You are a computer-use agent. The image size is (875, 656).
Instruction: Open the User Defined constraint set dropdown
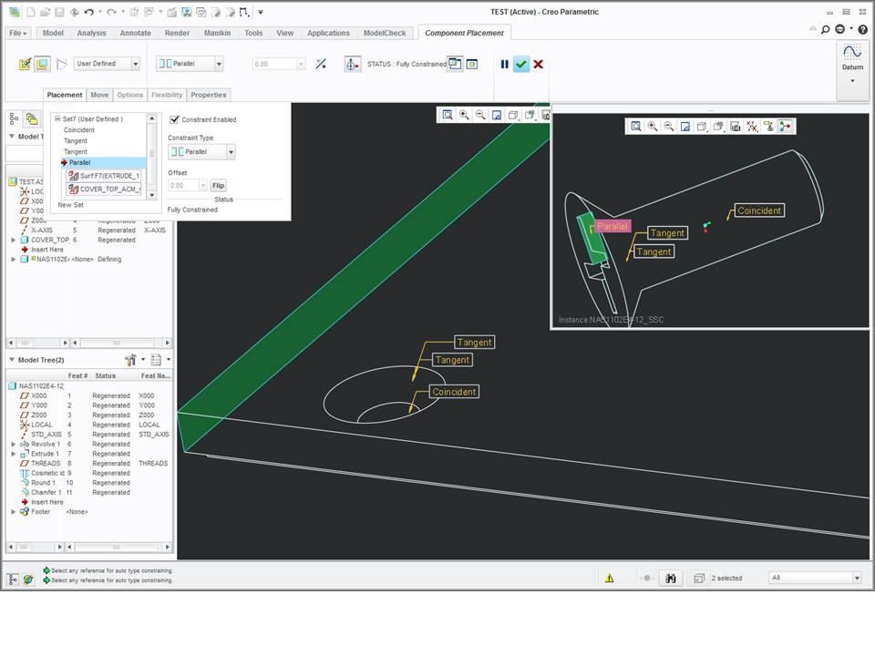(x=136, y=64)
